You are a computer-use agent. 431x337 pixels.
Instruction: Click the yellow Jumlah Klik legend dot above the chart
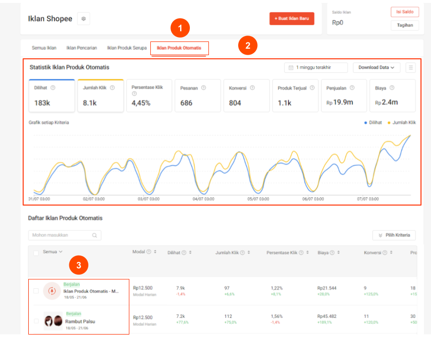pyautogui.click(x=389, y=123)
